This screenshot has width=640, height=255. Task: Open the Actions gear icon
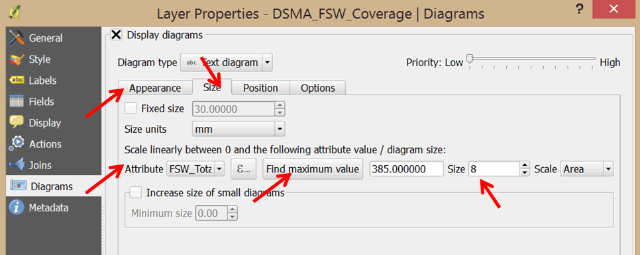coord(17,144)
